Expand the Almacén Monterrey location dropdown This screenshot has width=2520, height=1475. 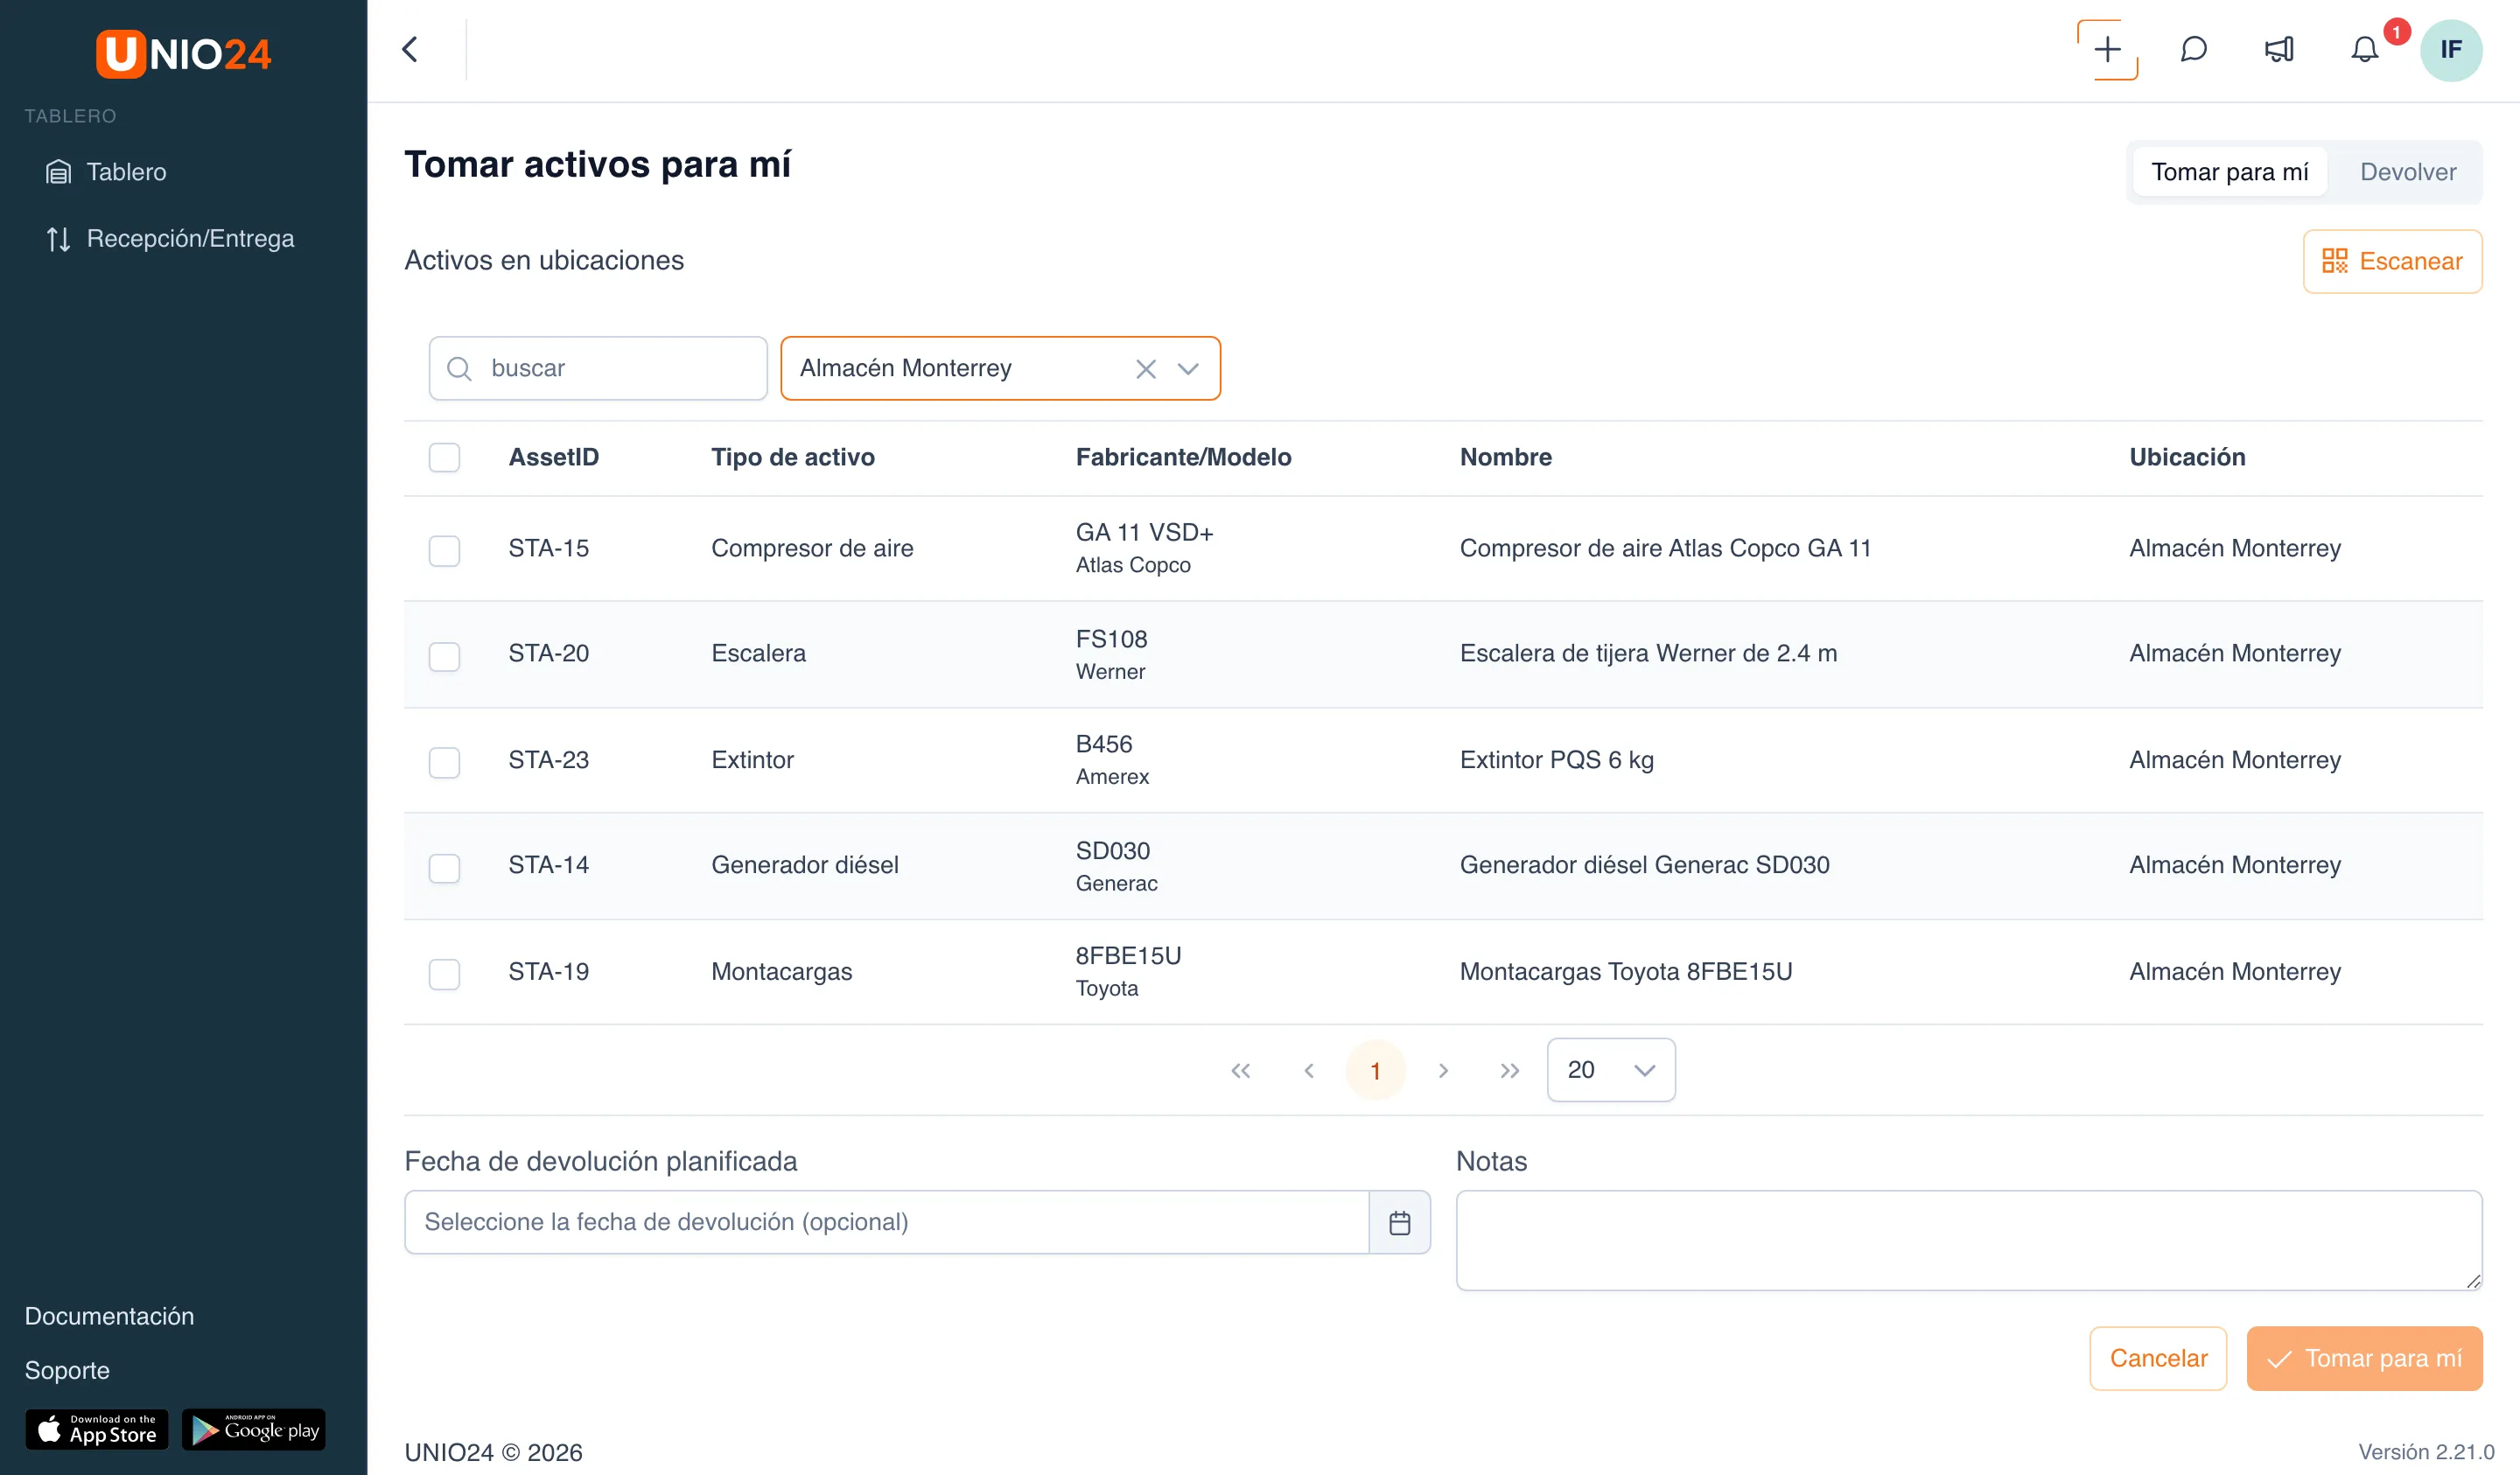[x=1188, y=369]
